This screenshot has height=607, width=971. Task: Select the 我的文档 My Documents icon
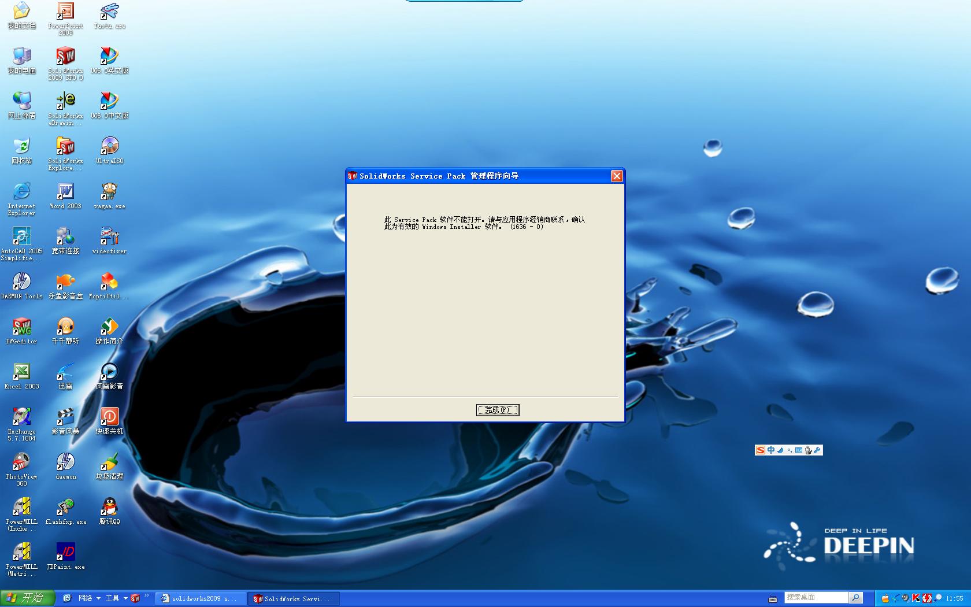tap(21, 16)
